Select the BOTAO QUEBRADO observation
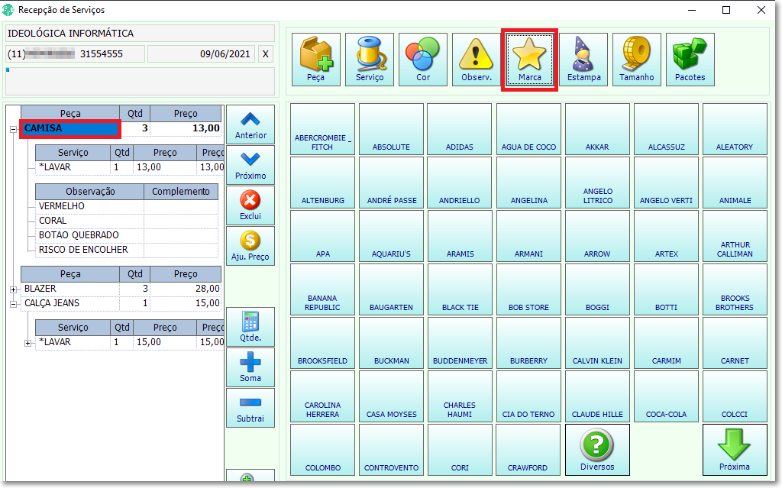 point(127,235)
